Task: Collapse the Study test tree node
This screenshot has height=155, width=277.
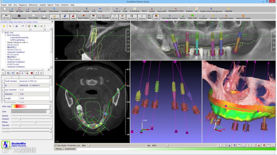Action: [3, 33]
